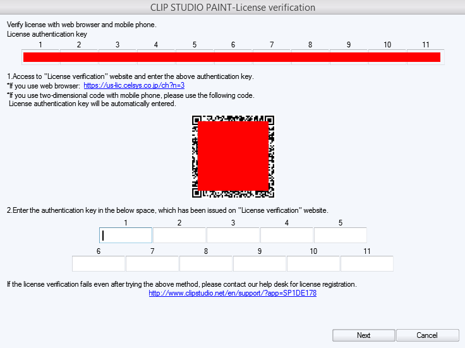Select authentication key input field 11
465x348 pixels.
[367, 264]
